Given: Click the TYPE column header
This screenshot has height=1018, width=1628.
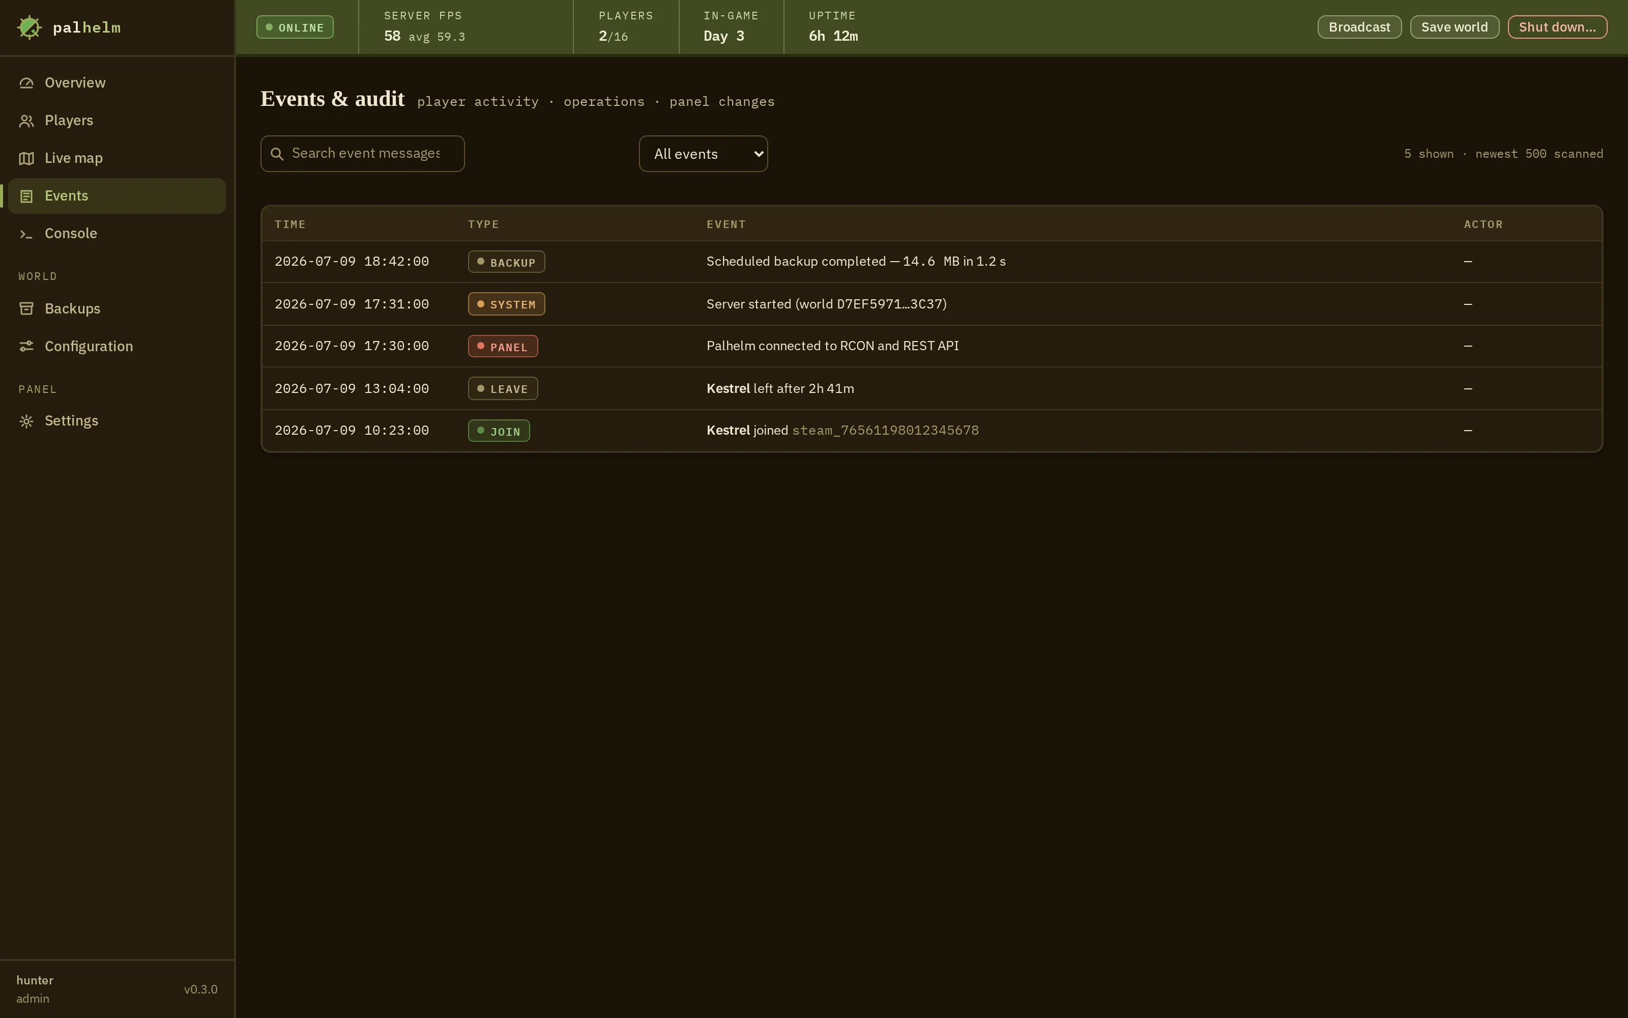Looking at the screenshot, I should (x=483, y=224).
